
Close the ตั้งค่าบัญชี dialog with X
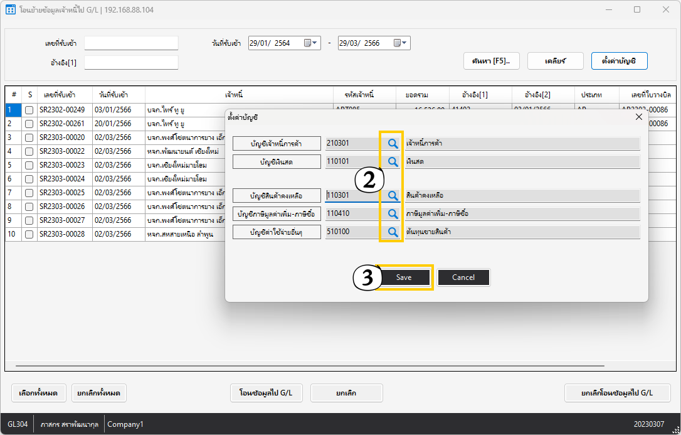coord(638,117)
